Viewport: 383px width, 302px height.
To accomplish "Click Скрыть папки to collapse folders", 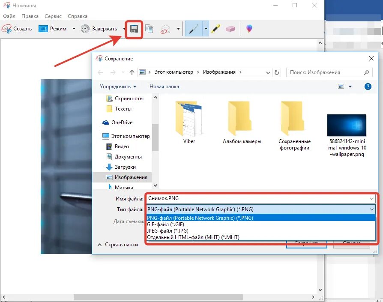I will (118, 245).
